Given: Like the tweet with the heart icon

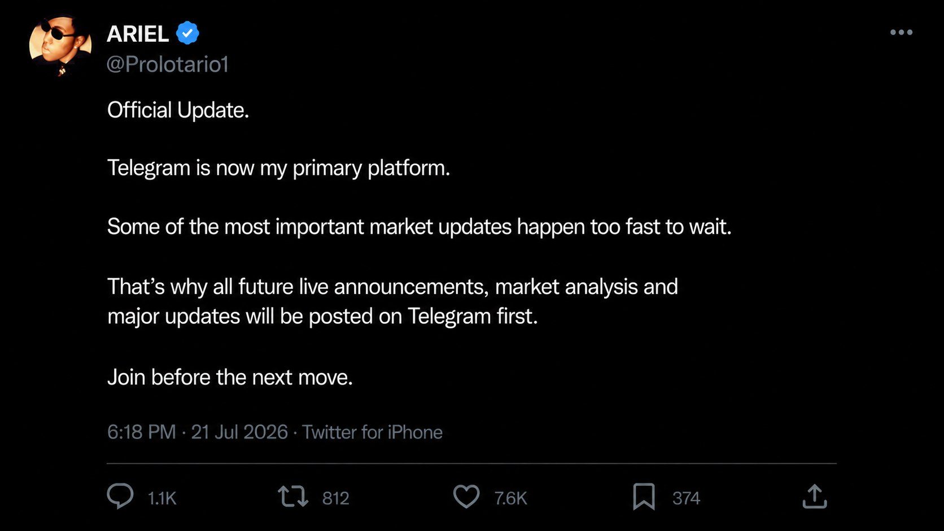Looking at the screenshot, I should (x=466, y=497).
